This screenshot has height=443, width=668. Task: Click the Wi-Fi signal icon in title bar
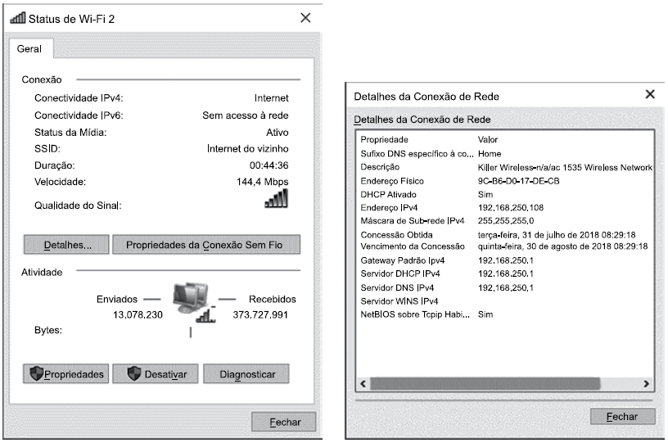pyautogui.click(x=17, y=18)
